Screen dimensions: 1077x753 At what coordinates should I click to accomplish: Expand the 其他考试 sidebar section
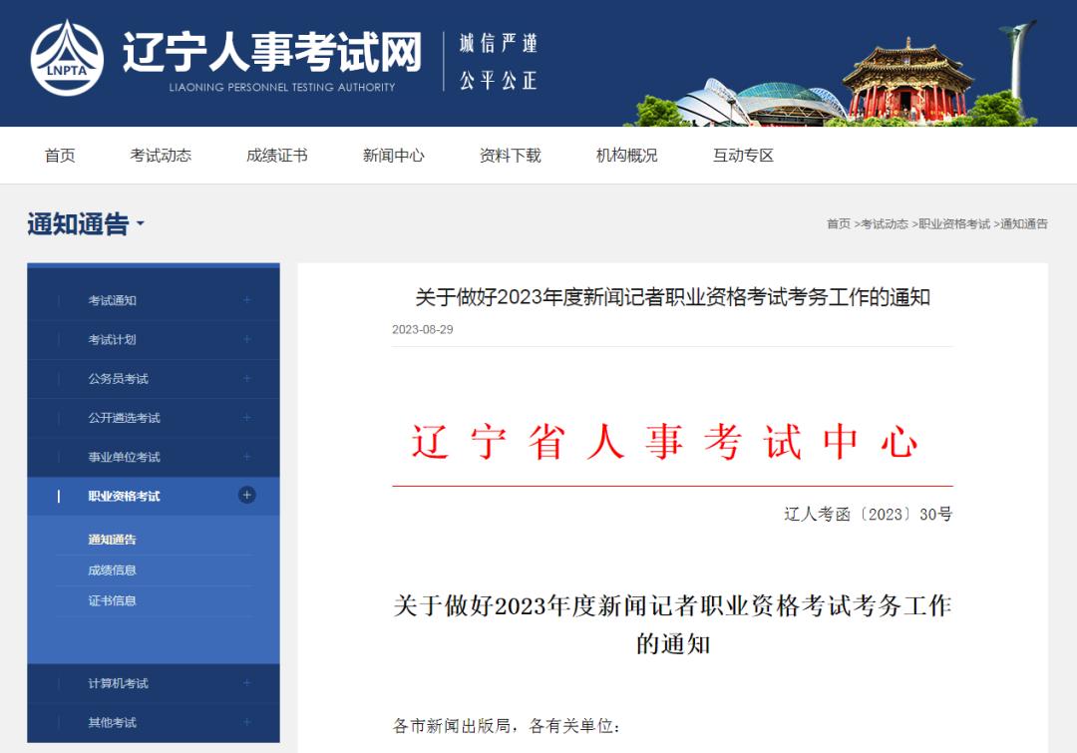[x=245, y=722]
